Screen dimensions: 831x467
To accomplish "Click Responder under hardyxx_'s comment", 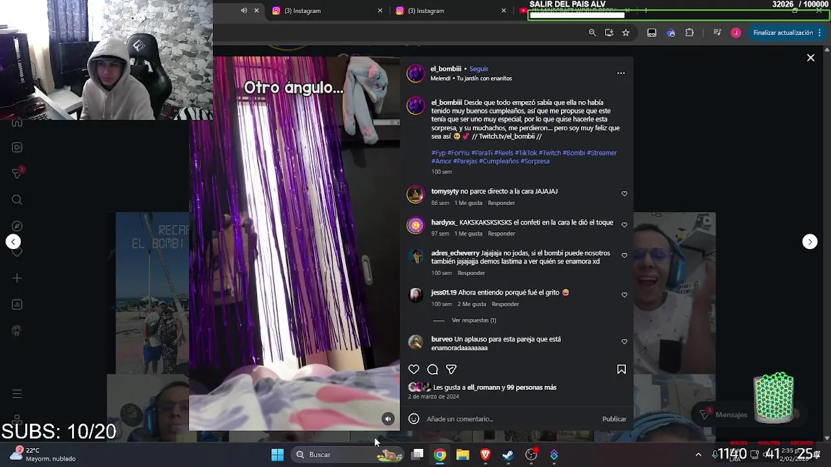I will point(501,233).
